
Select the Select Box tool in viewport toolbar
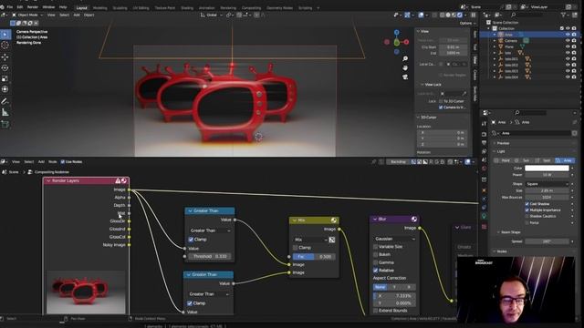5,35
